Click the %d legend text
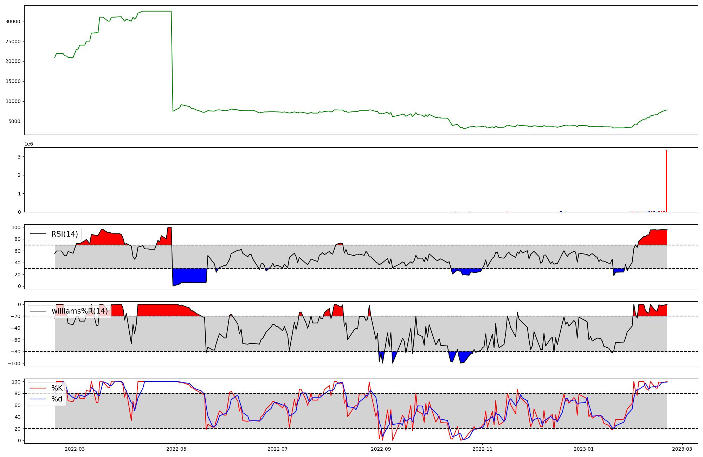The height and width of the screenshot is (457, 703). (x=57, y=399)
